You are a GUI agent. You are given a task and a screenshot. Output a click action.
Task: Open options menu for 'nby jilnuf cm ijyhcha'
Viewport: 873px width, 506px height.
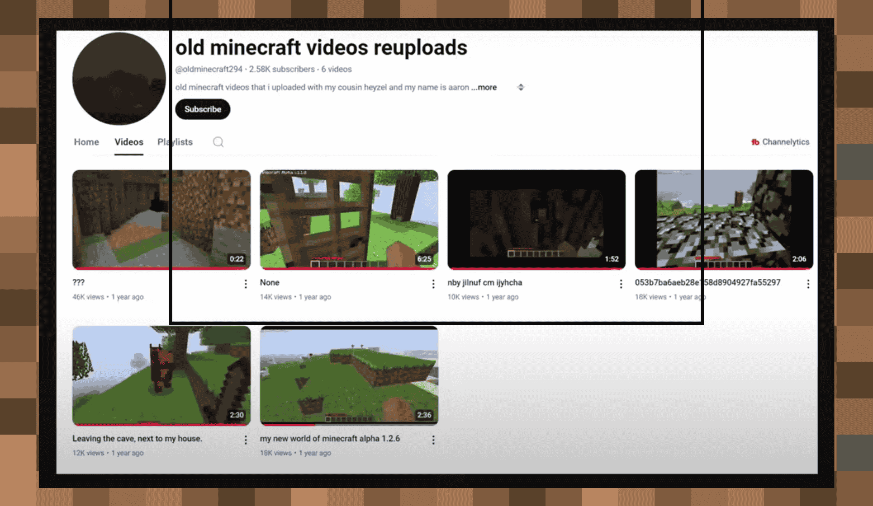[621, 284]
